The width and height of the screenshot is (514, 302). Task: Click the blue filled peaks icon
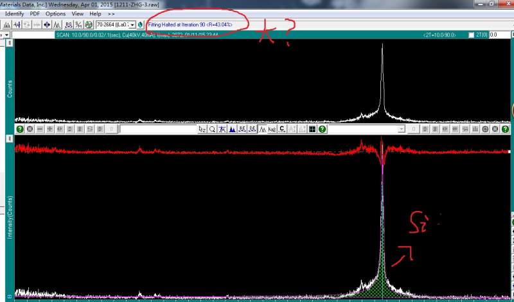[x=232, y=130]
